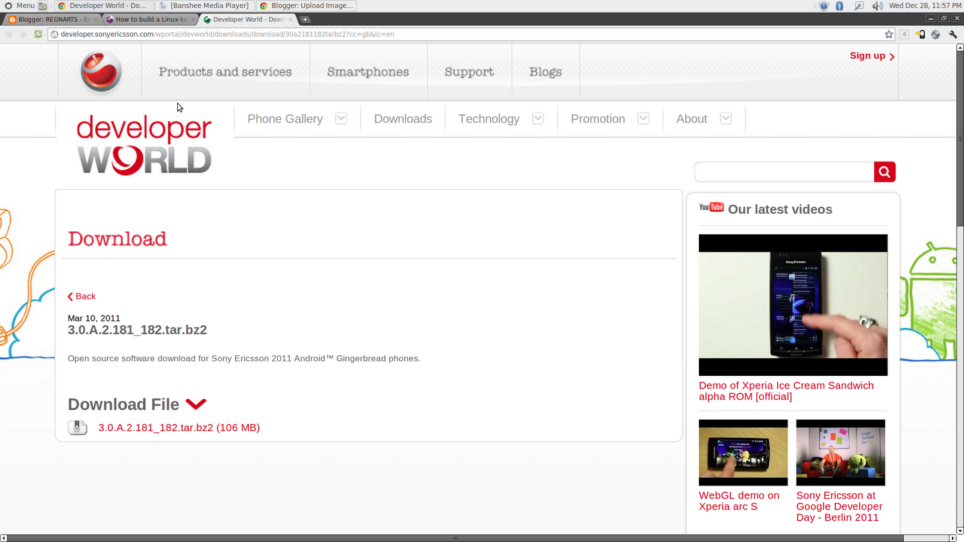Click the red search magnifier button

point(884,172)
